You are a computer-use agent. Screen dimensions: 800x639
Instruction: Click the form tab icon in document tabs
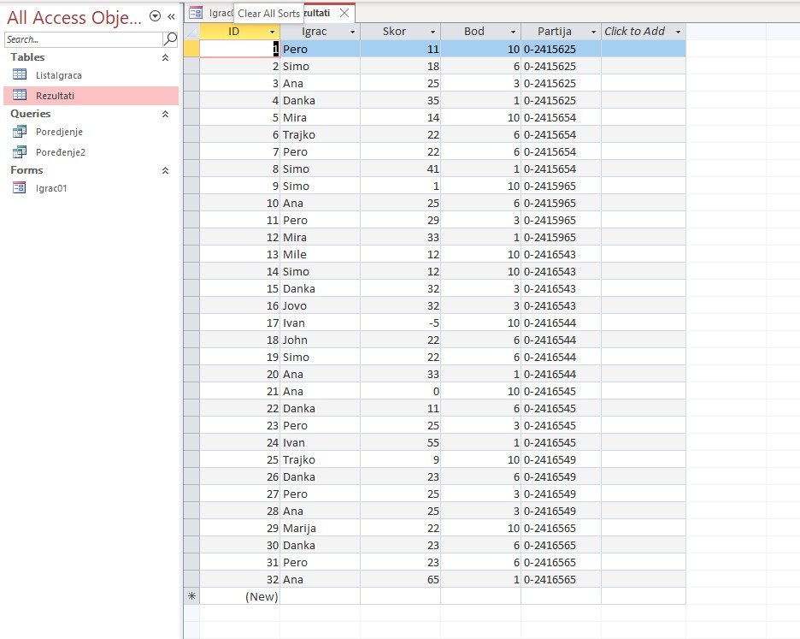click(x=196, y=14)
